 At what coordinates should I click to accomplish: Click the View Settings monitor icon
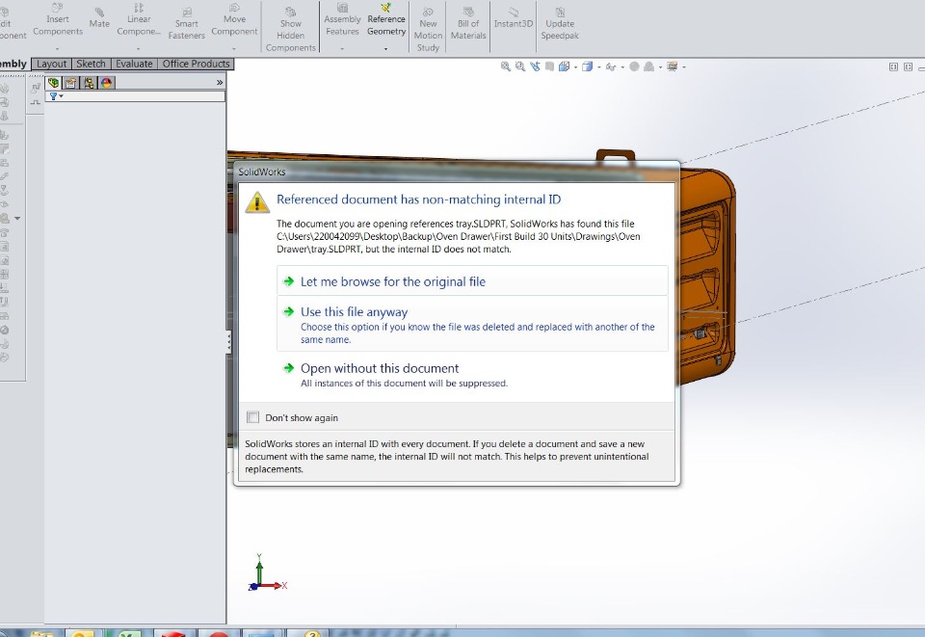672,66
